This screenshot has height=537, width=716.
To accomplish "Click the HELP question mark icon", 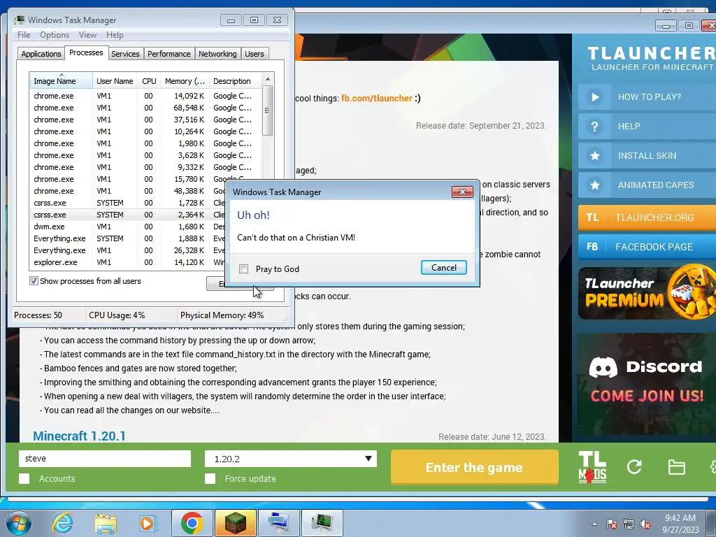I will [x=594, y=127].
